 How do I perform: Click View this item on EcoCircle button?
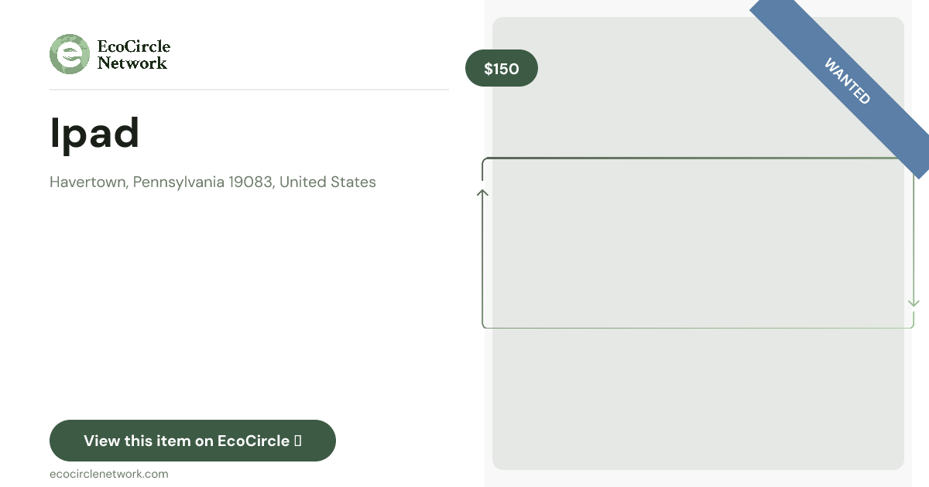click(x=193, y=441)
